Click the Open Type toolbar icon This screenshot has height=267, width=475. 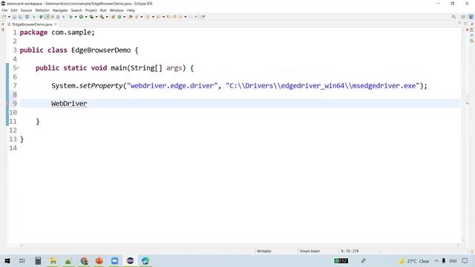coord(131,17)
